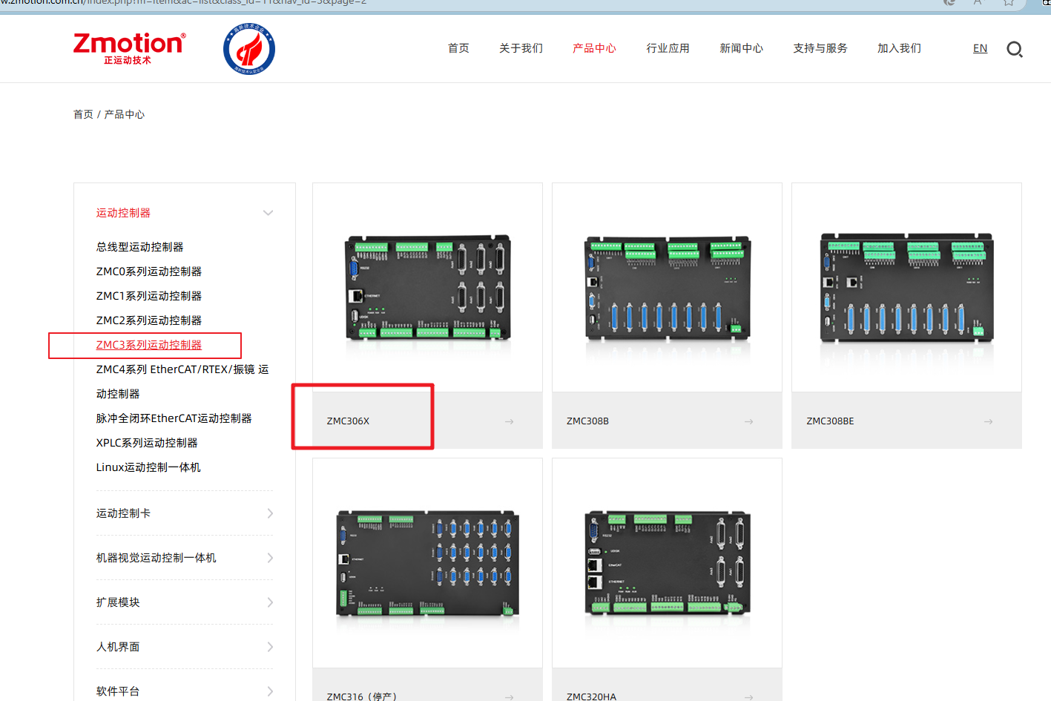1051x701 pixels.
Task: Click the ZMC308B product name
Action: pos(587,421)
